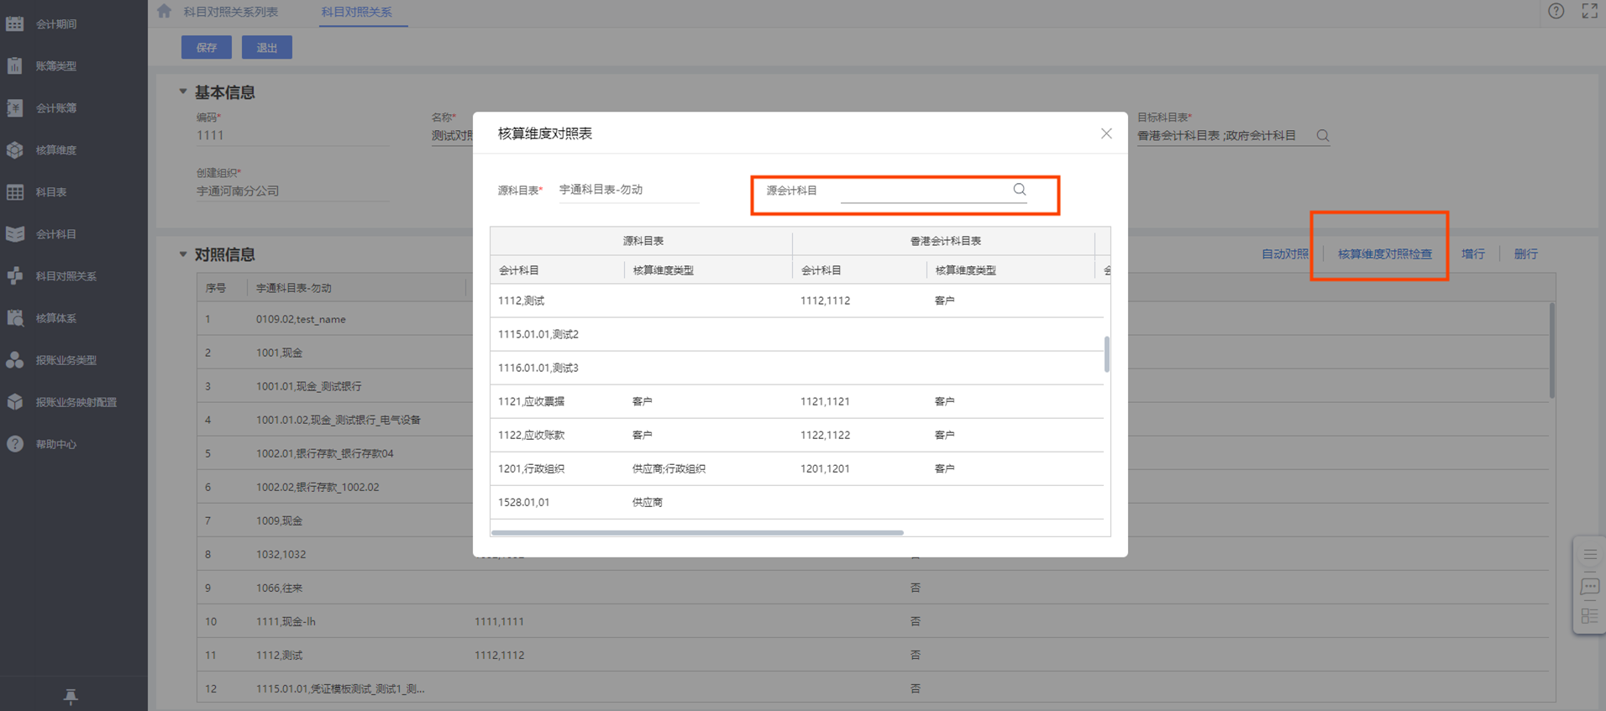Screen dimensions: 1606x711
Task: Click the 香港会计科目表 column group header
Action: tap(944, 241)
